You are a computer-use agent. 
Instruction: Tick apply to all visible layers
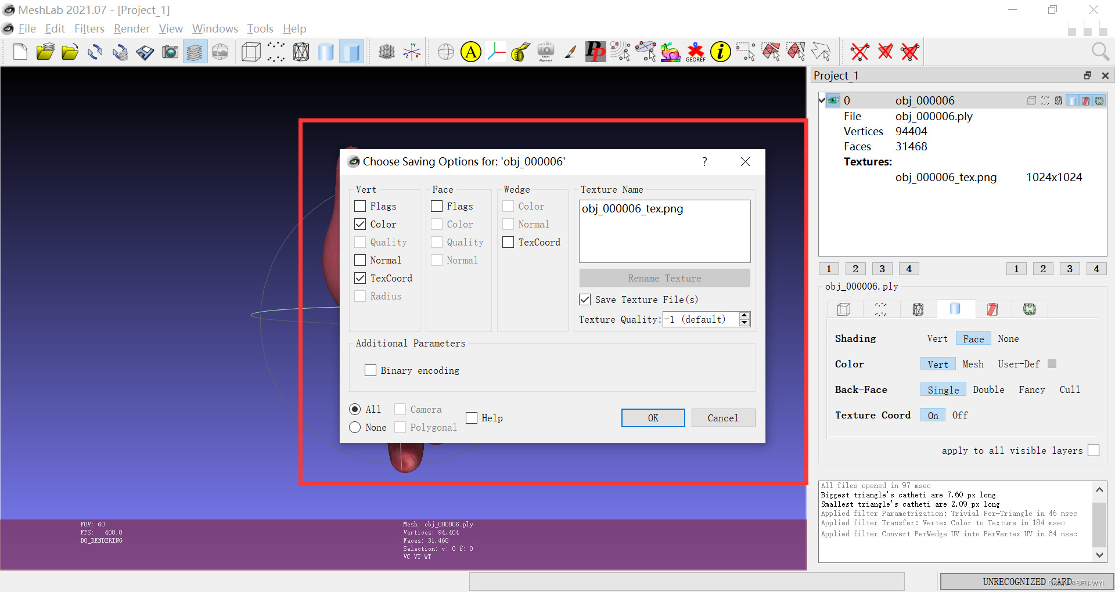[1094, 450]
